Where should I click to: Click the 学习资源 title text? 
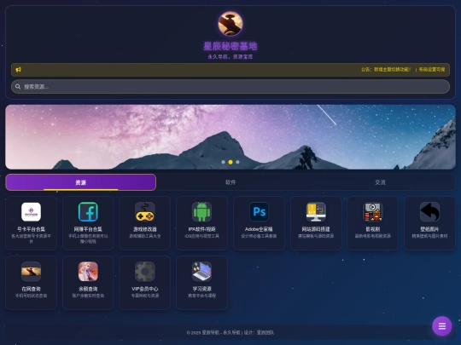tap(201, 289)
